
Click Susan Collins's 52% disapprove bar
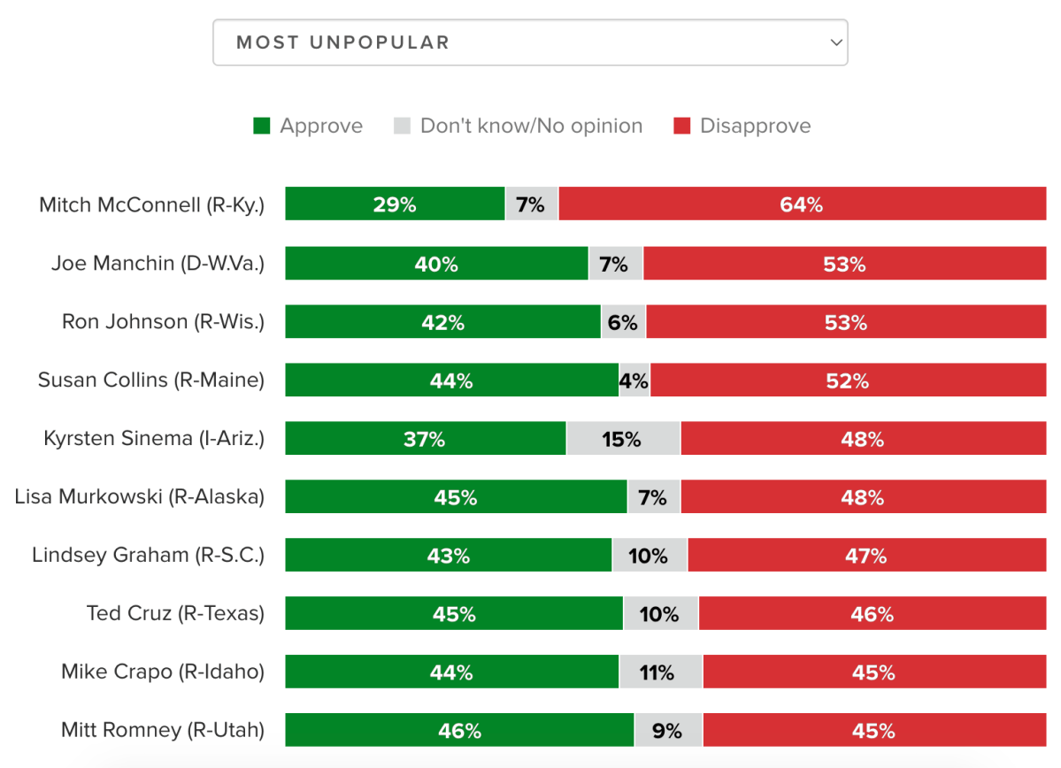(x=848, y=380)
